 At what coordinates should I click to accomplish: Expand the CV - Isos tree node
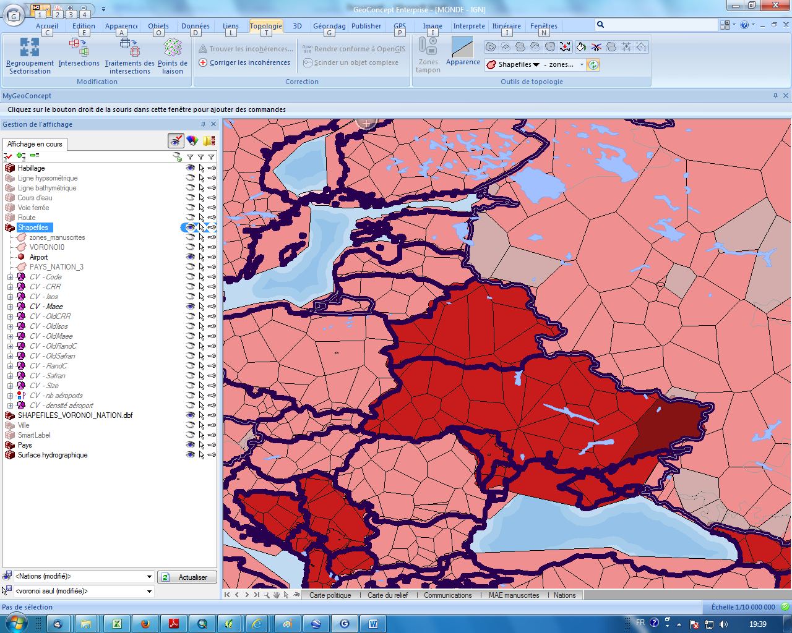click(10, 297)
